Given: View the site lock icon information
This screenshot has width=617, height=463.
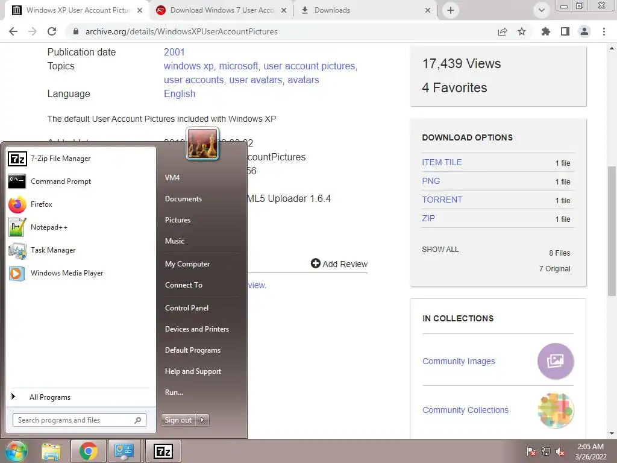Looking at the screenshot, I should pyautogui.click(x=76, y=31).
